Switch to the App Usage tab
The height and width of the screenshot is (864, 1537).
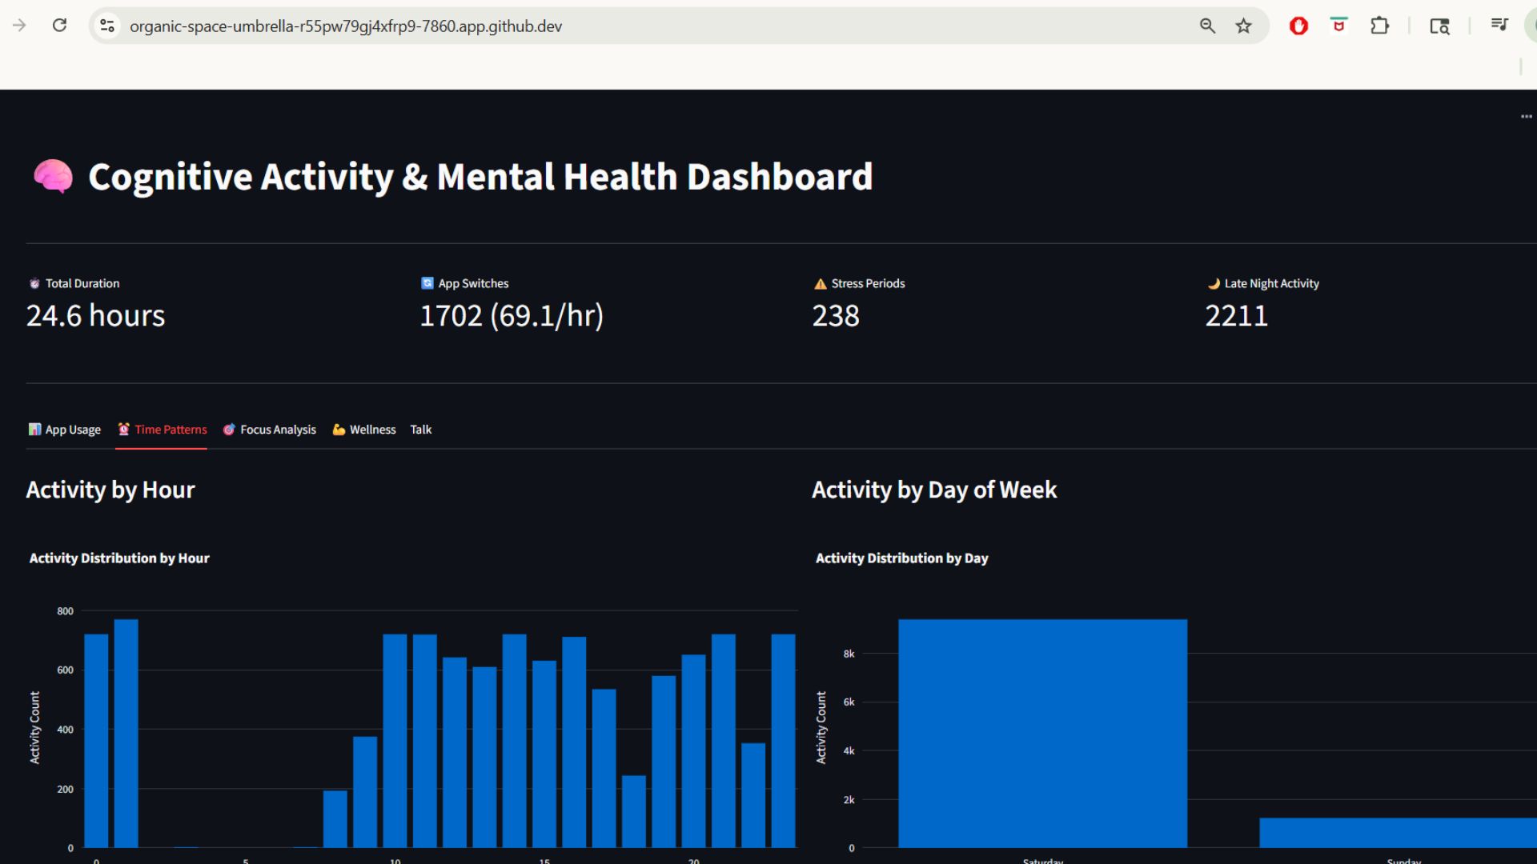click(x=65, y=430)
